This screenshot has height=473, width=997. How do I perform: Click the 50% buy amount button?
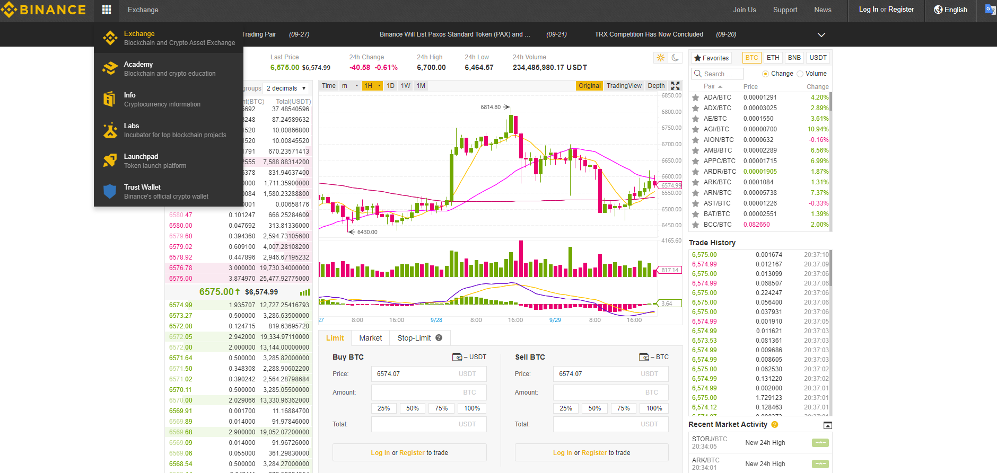click(x=412, y=408)
